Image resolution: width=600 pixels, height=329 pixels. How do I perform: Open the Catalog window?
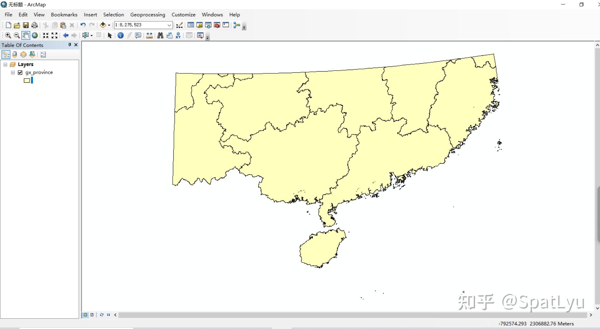tap(199, 25)
